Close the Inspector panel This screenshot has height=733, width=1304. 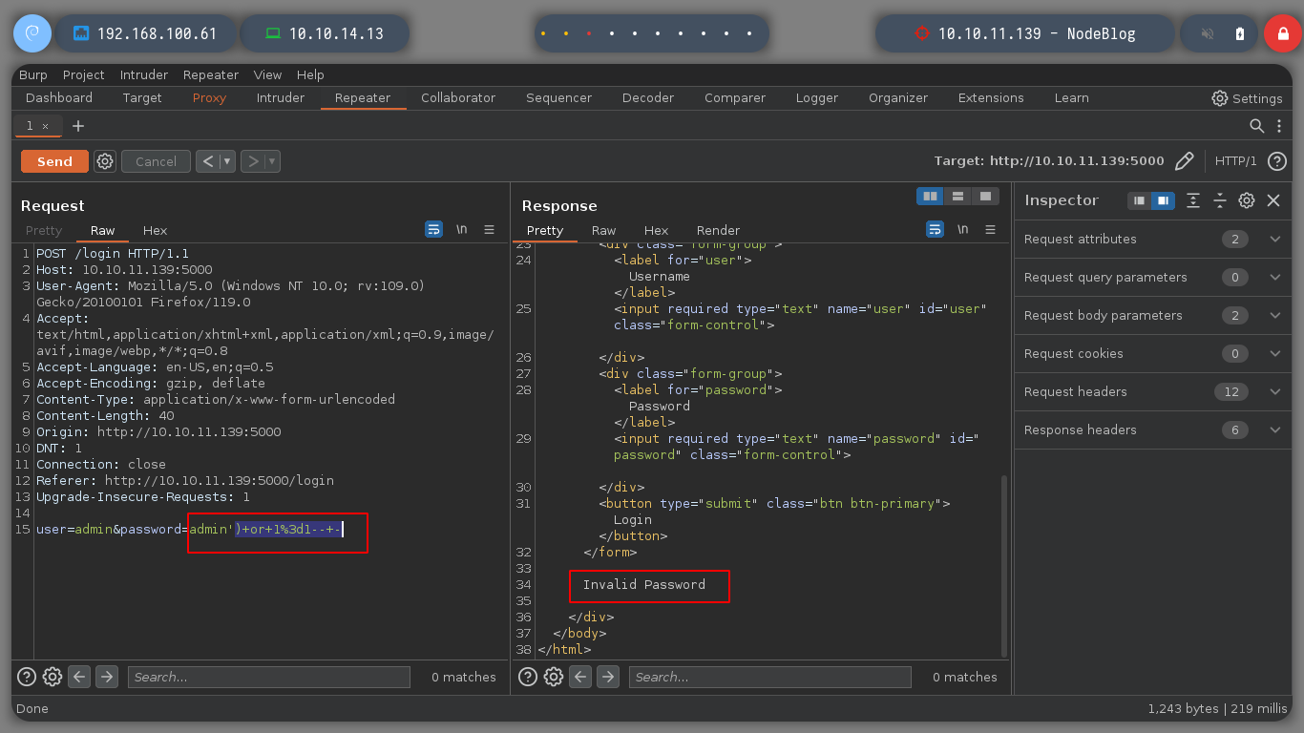click(1273, 200)
